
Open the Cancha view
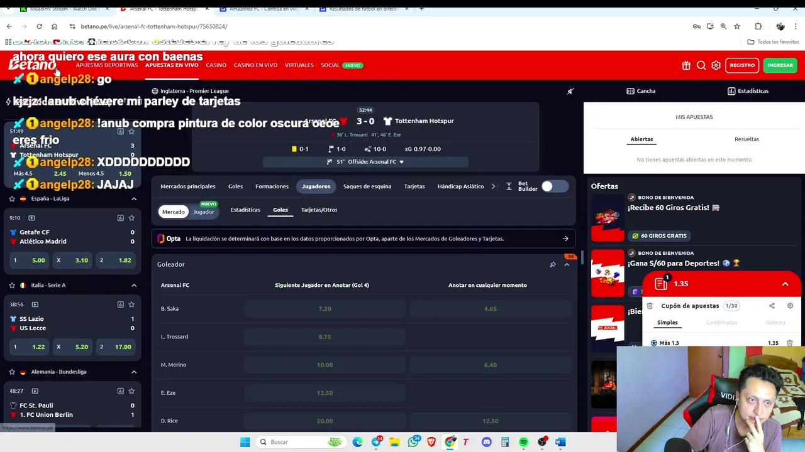(x=641, y=91)
